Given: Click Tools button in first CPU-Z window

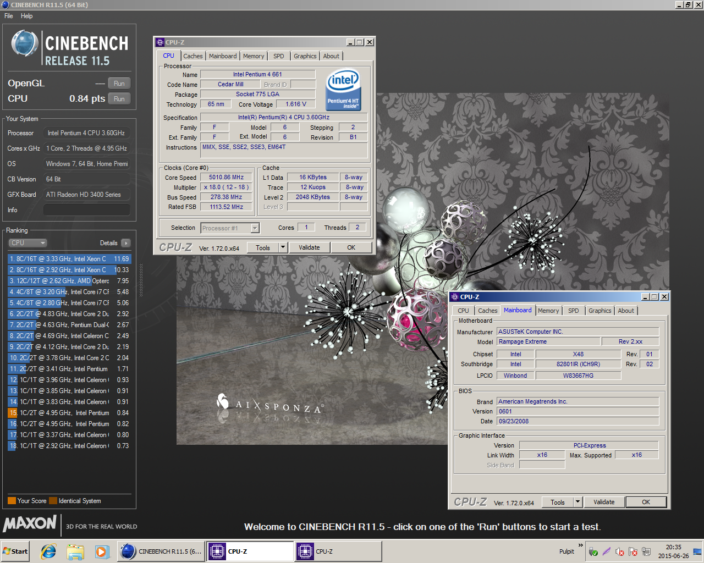Looking at the screenshot, I should pyautogui.click(x=263, y=248).
